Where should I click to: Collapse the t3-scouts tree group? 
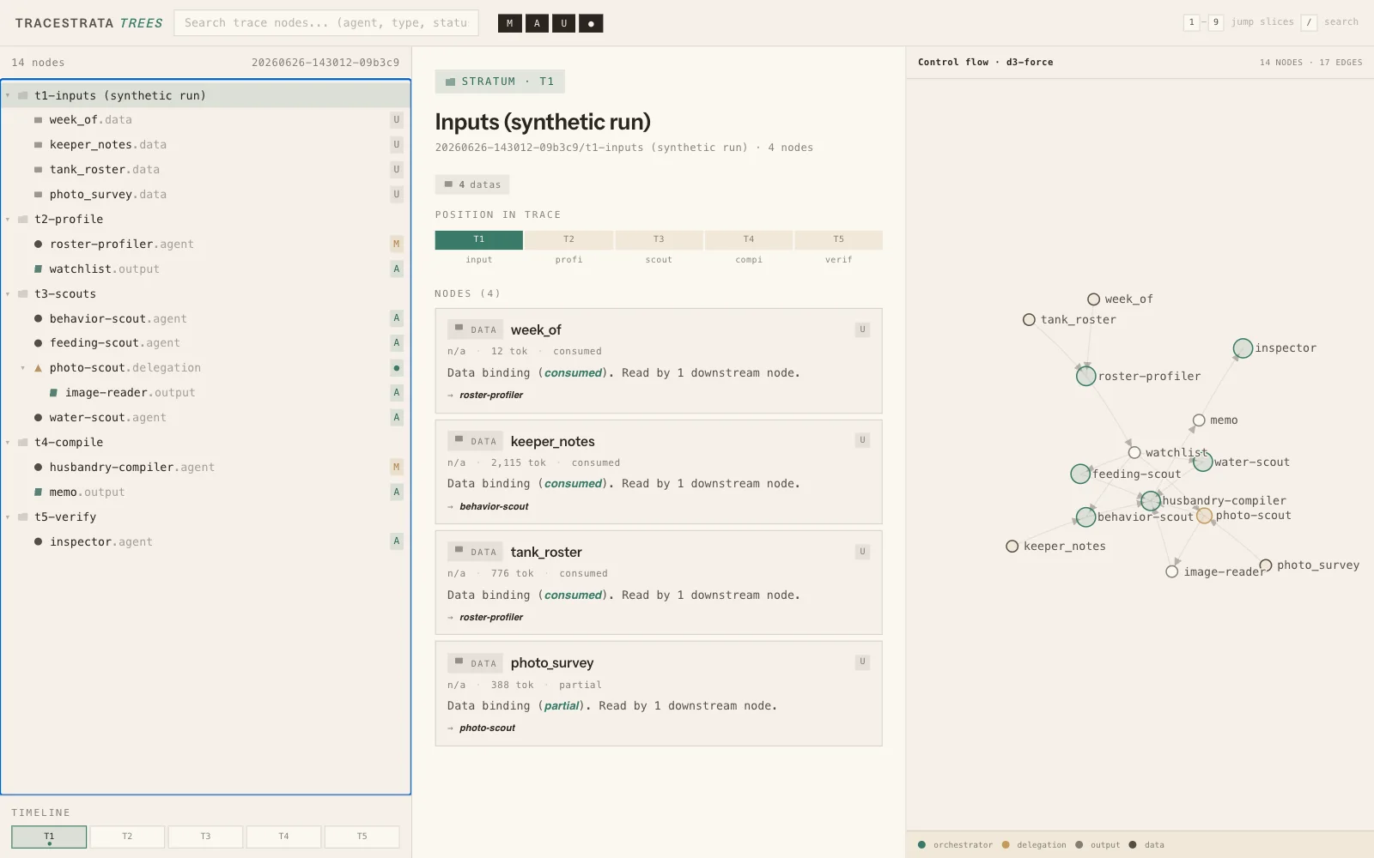pos(8,293)
